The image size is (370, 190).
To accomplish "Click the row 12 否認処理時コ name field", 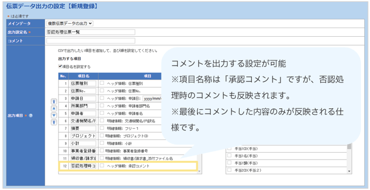I will click(83, 166).
